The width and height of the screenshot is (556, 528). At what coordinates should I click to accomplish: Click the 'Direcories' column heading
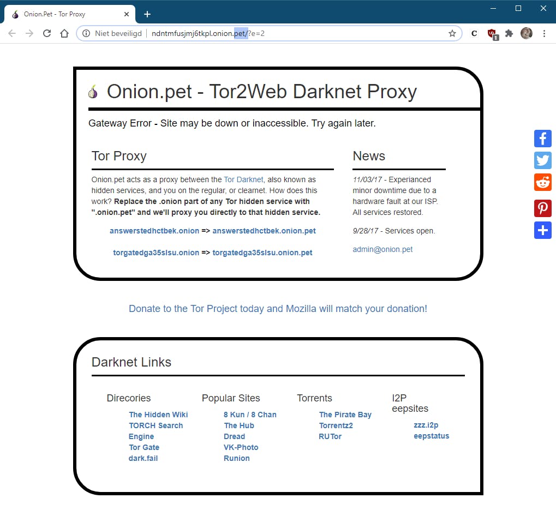click(x=129, y=398)
